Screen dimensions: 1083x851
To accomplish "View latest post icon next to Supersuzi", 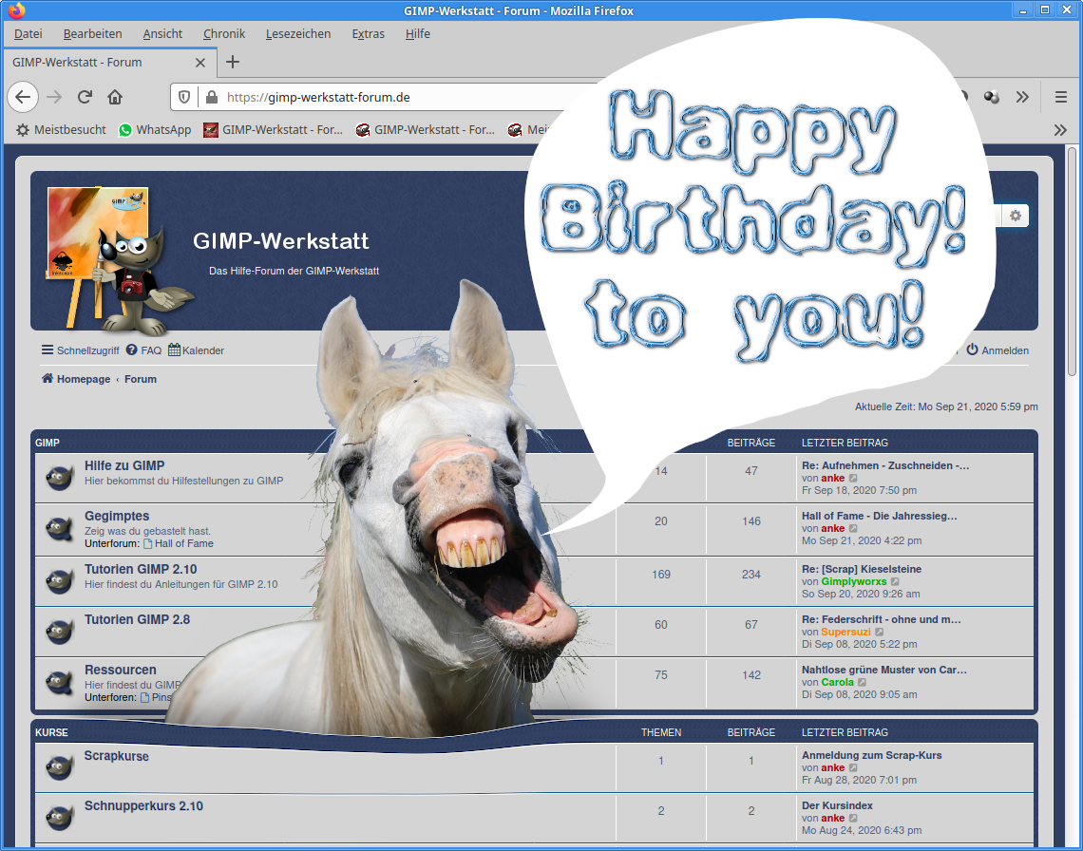I will [880, 632].
